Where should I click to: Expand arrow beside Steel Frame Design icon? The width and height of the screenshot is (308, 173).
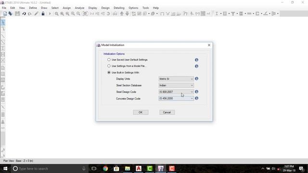[221, 13]
